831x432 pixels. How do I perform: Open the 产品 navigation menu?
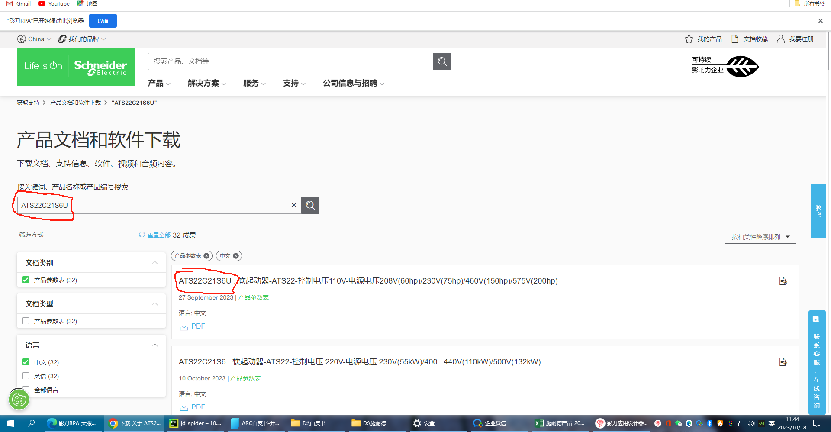click(159, 83)
